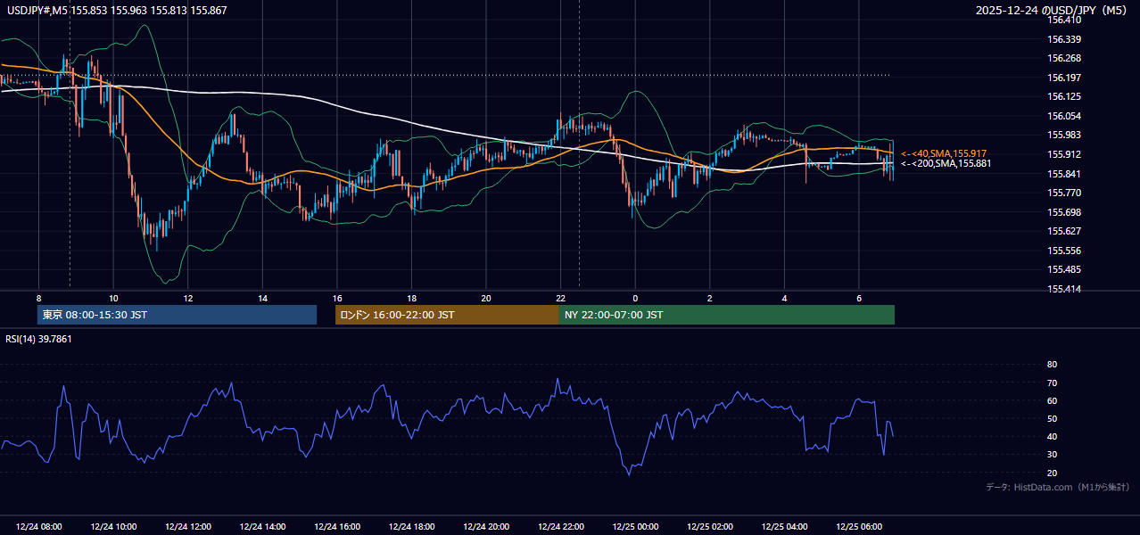This screenshot has width=1140, height=535.
Task: Click RSI scale value 50
Action: pyautogui.click(x=1052, y=418)
